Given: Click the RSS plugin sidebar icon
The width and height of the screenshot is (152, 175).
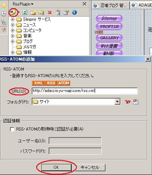Looking at the screenshot, I should coord(4,30).
